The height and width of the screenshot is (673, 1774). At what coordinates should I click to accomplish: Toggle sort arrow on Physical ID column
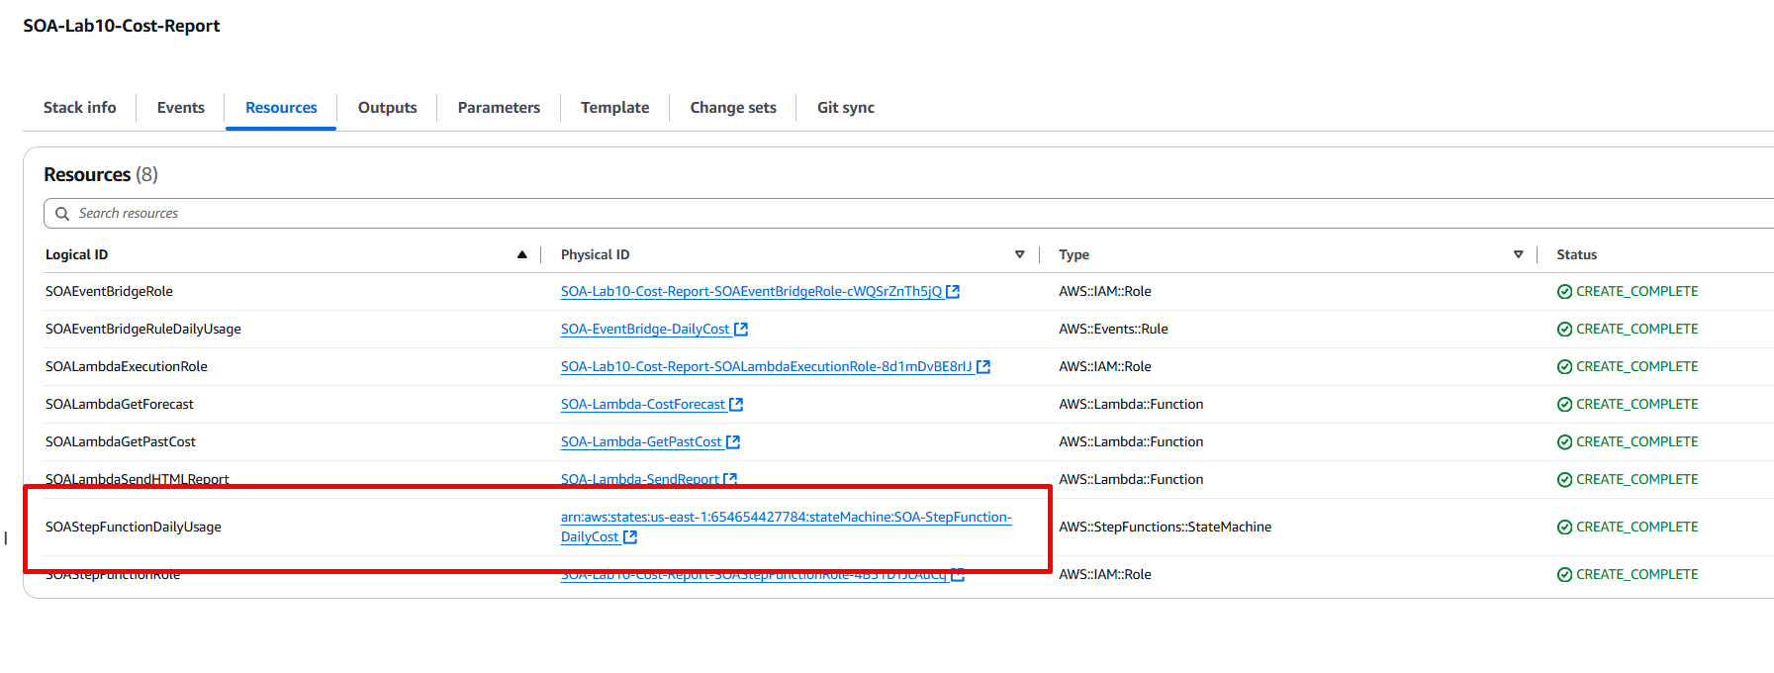pos(1019,255)
